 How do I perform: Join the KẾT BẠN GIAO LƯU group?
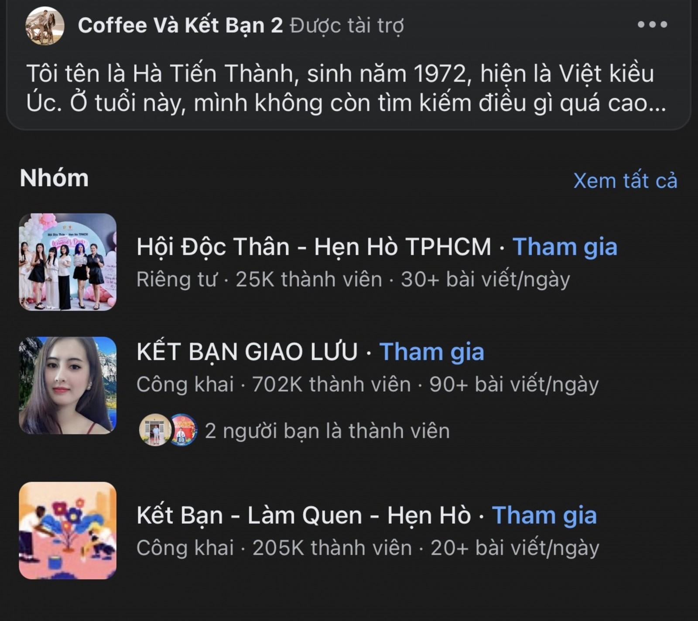[432, 351]
